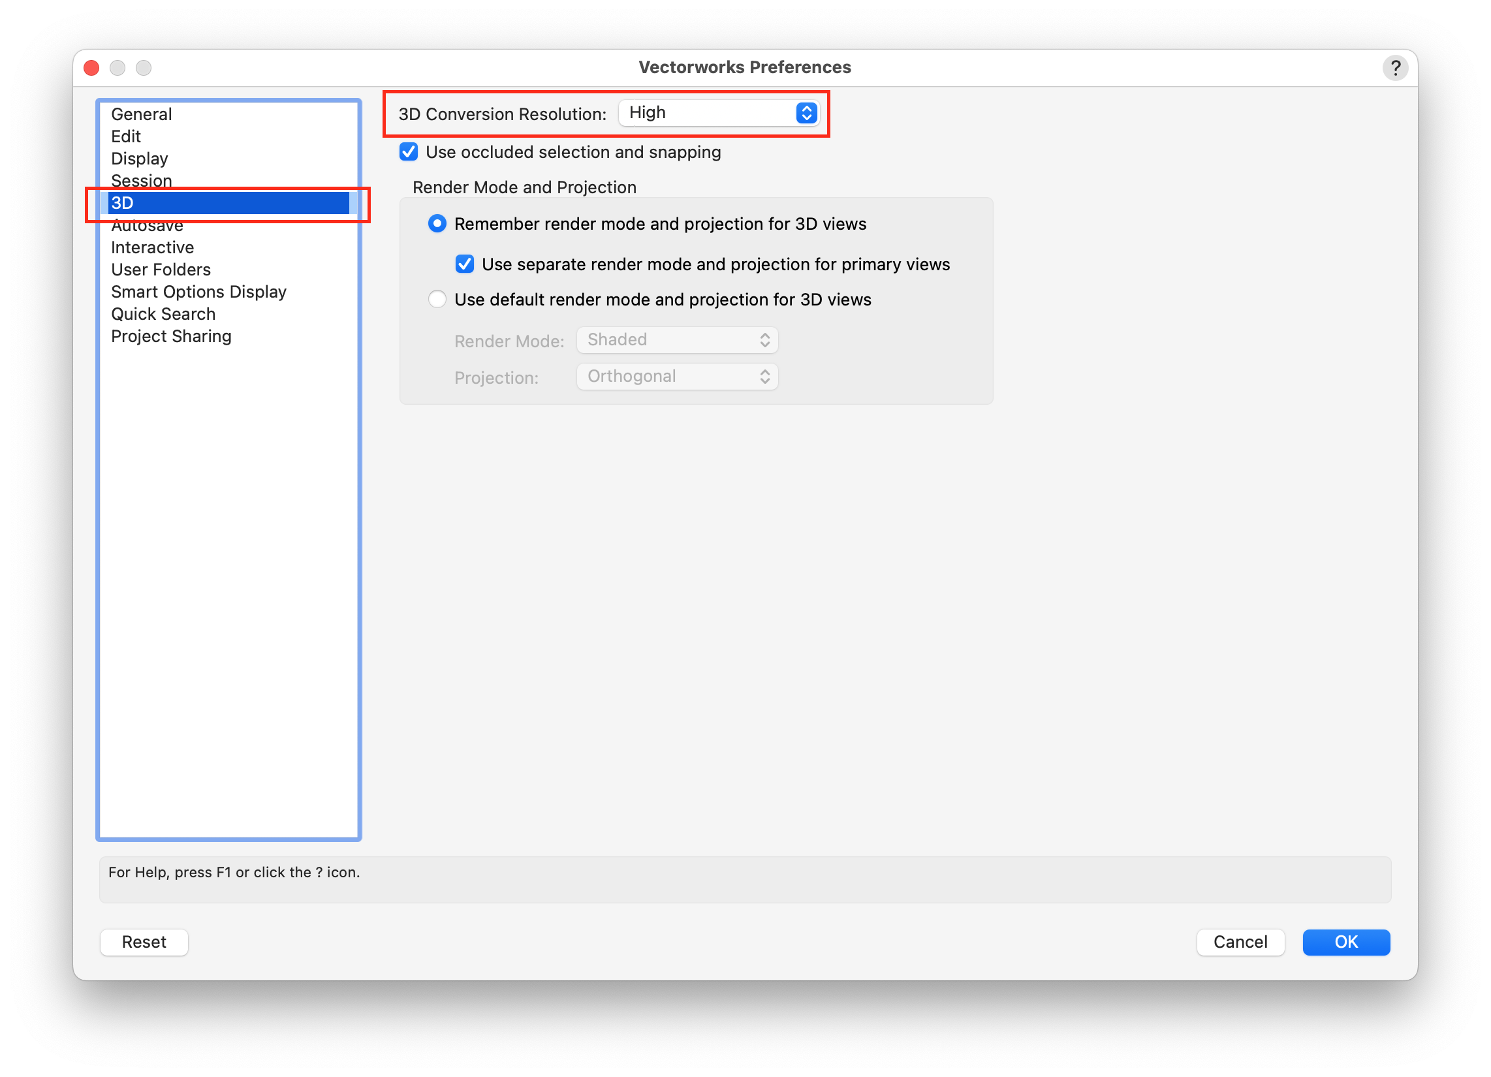Toggle occluded selection and snapping checkbox

[409, 152]
